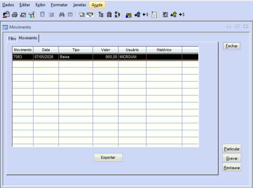Click the Baixa type cell
Viewport: 253px width, 188px height.
coord(76,57)
